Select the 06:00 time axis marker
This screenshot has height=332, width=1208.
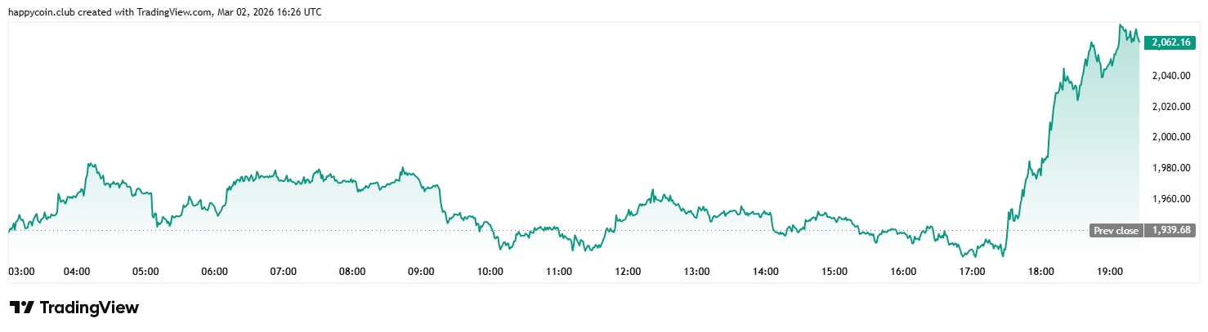point(214,271)
